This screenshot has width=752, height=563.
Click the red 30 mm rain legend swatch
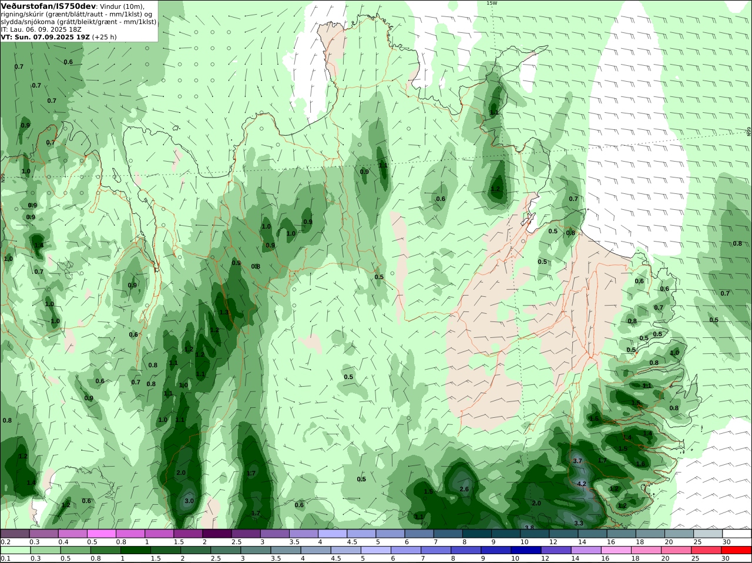pyautogui.click(x=737, y=551)
